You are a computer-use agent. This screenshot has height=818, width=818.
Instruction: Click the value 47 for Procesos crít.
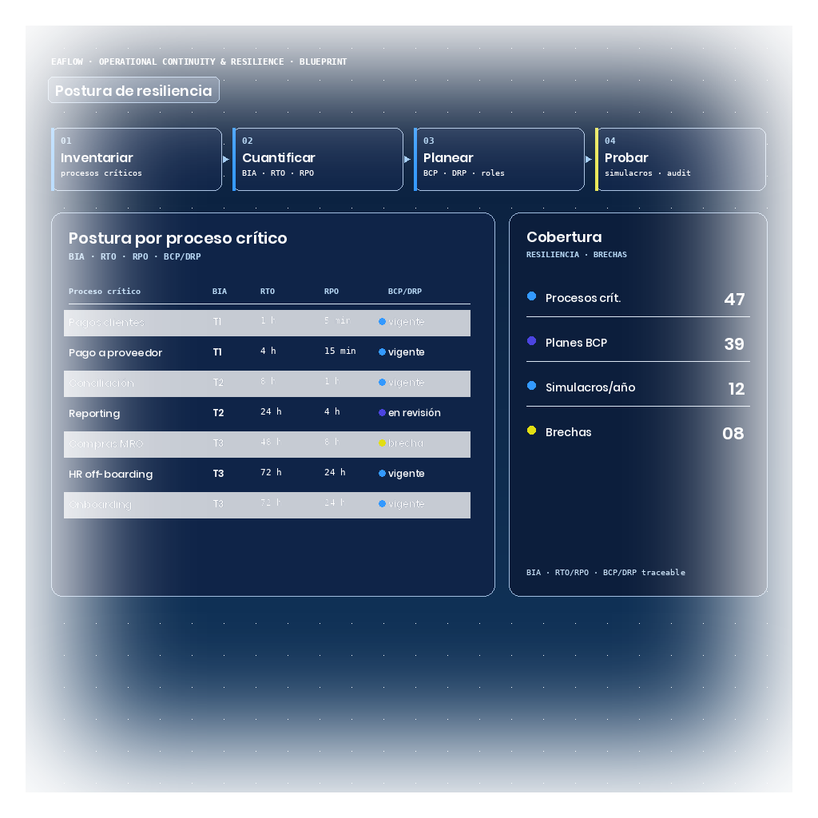pyautogui.click(x=735, y=299)
